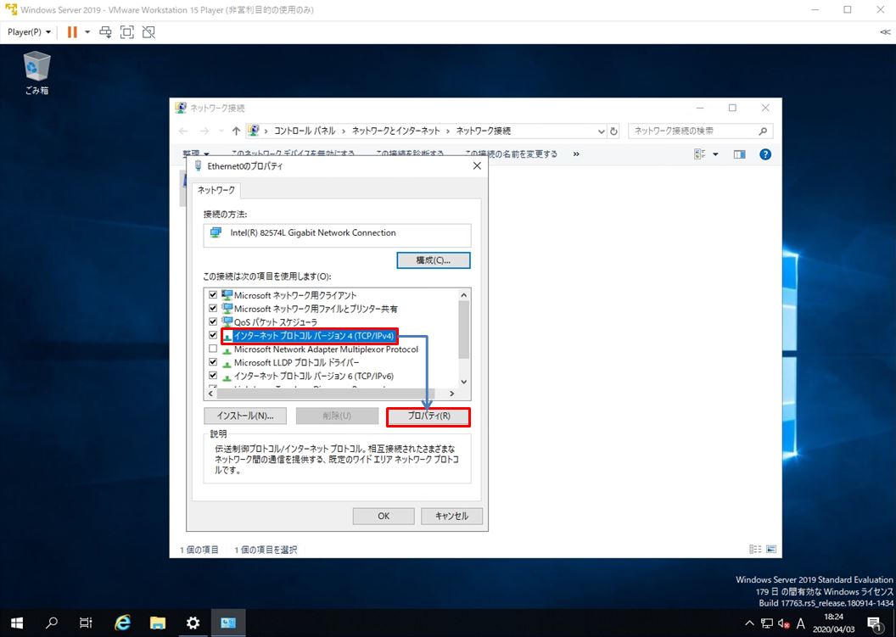
Task: Uncheck Microsoft ネットワーク用クライアント checkbox
Action: 213,295
